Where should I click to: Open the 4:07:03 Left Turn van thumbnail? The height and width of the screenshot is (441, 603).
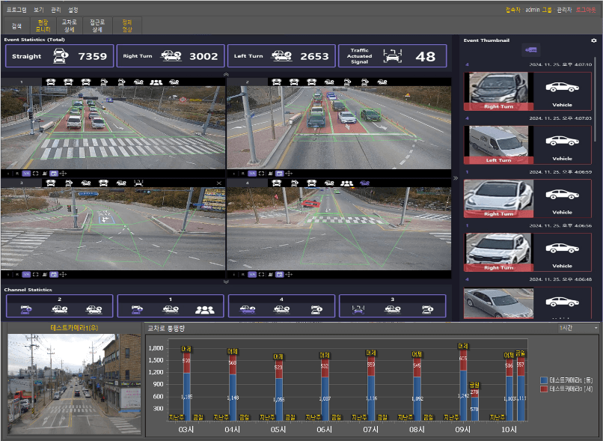pos(499,145)
